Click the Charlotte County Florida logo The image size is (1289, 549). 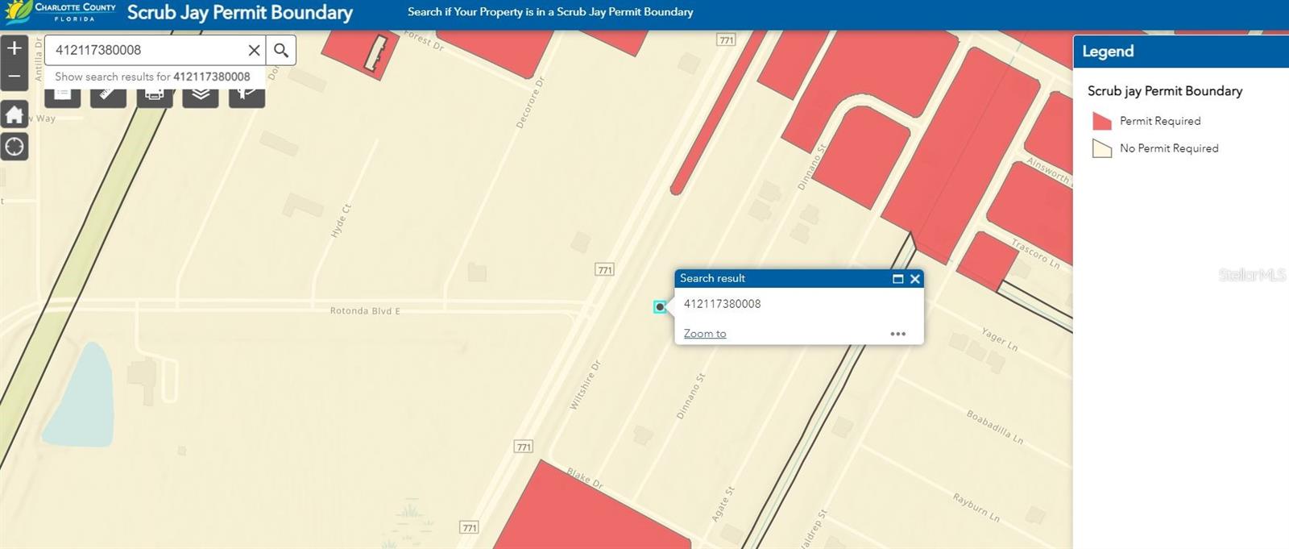coord(62,12)
